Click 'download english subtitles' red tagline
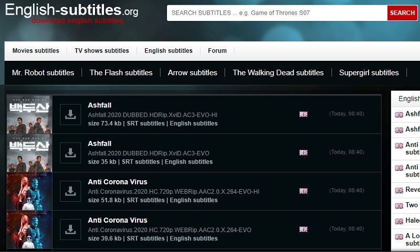Viewport: 420px width, 252px height. [x=77, y=20]
